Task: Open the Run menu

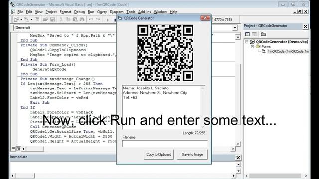Action: point(91,12)
